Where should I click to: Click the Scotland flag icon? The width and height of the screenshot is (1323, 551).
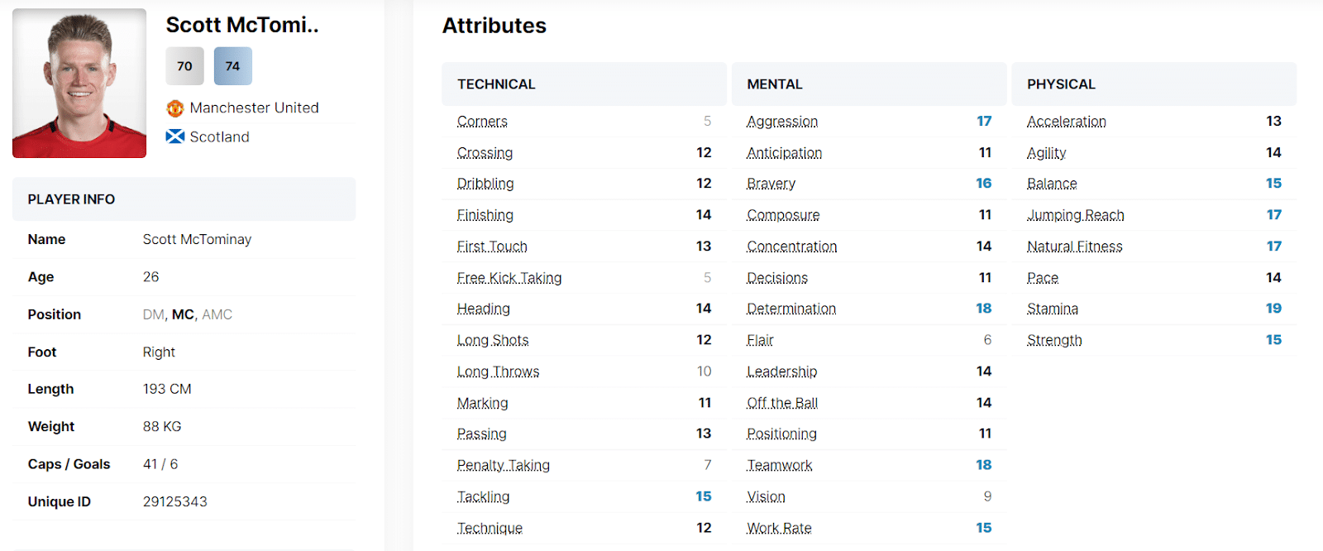click(174, 137)
